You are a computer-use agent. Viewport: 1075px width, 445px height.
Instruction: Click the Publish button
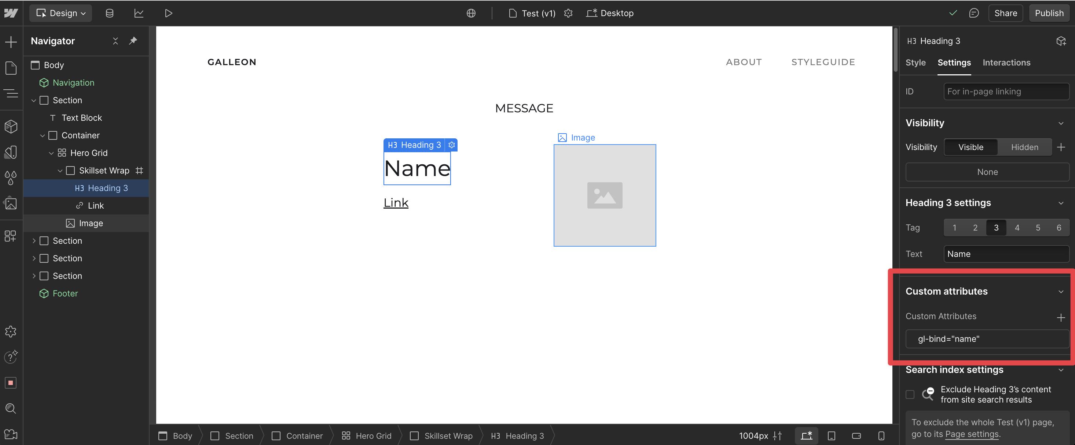tap(1049, 13)
